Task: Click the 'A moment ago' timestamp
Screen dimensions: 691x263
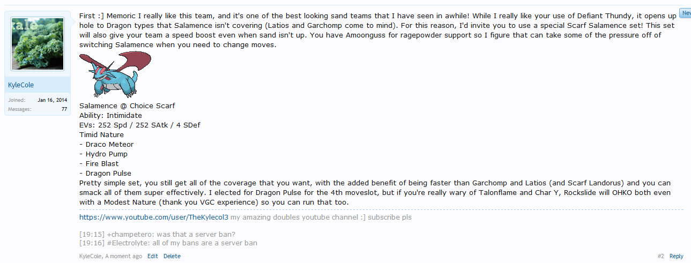Action: click(124, 257)
